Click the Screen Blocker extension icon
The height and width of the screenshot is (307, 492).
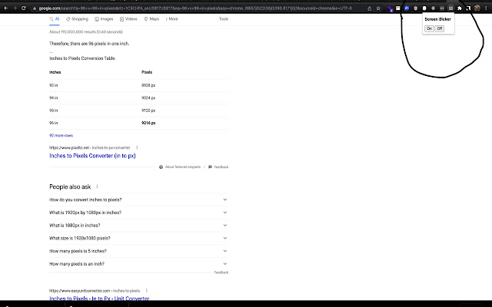(450, 8)
